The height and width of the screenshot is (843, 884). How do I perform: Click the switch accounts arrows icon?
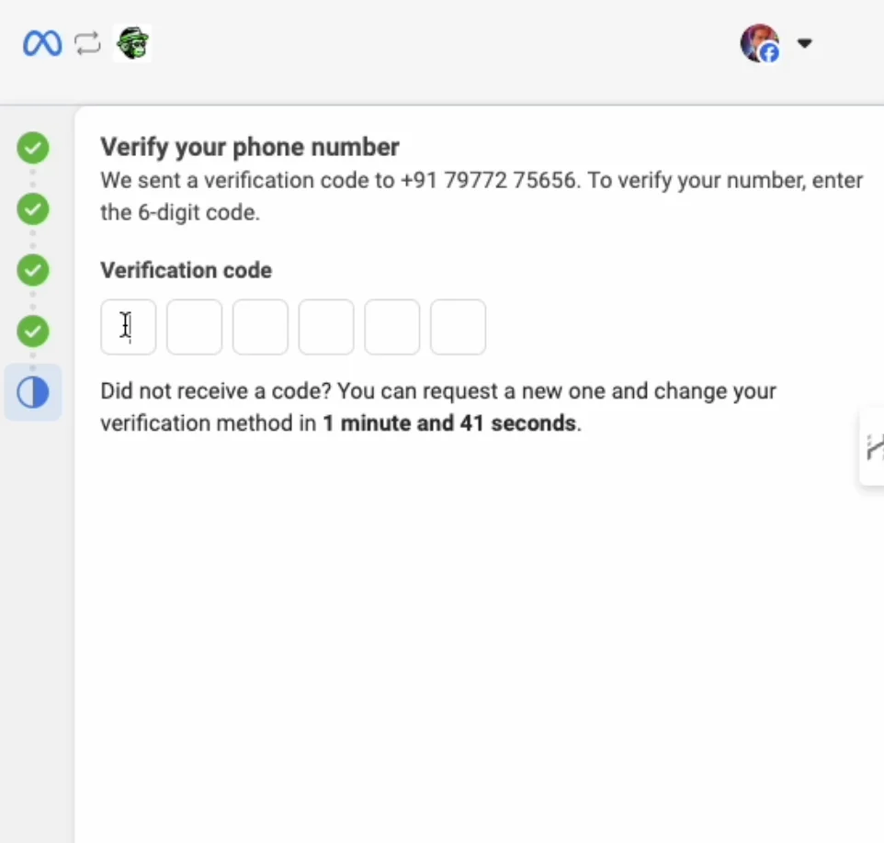[88, 43]
